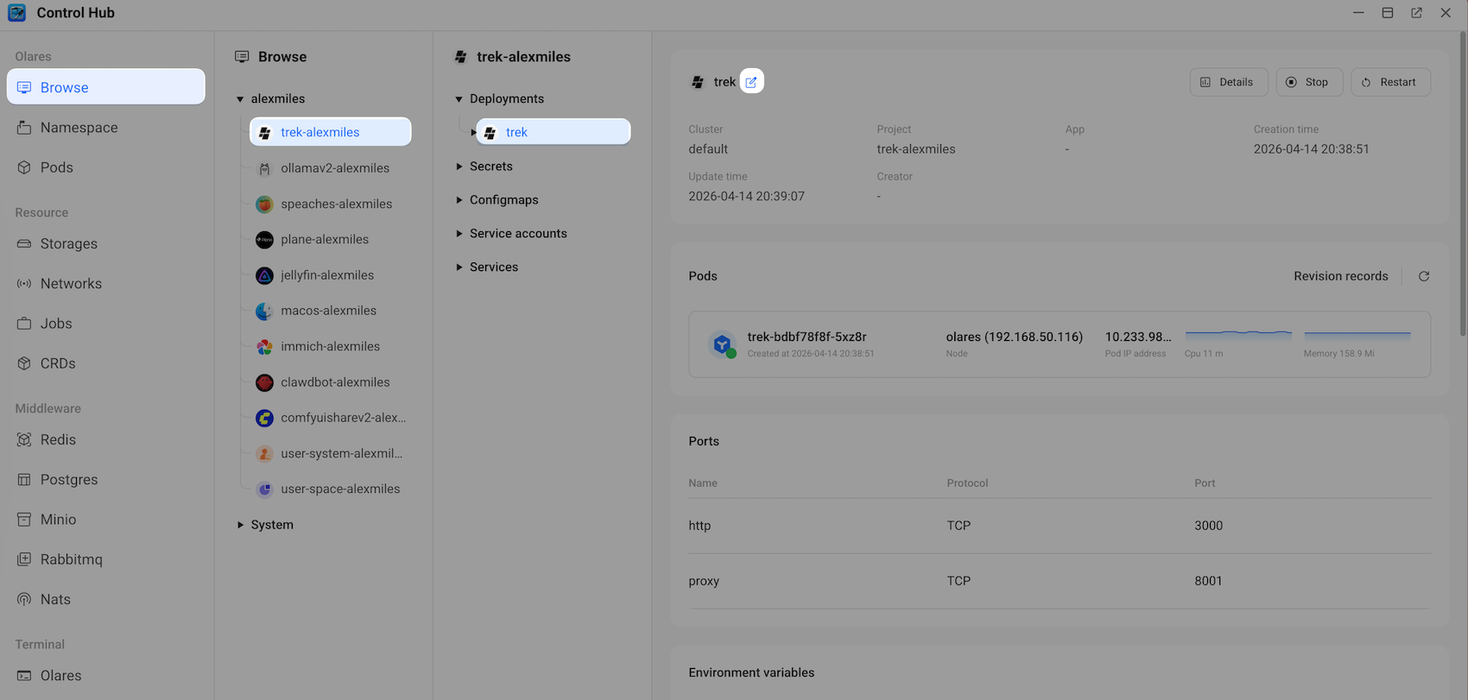Open window in new tab icon

[1416, 13]
